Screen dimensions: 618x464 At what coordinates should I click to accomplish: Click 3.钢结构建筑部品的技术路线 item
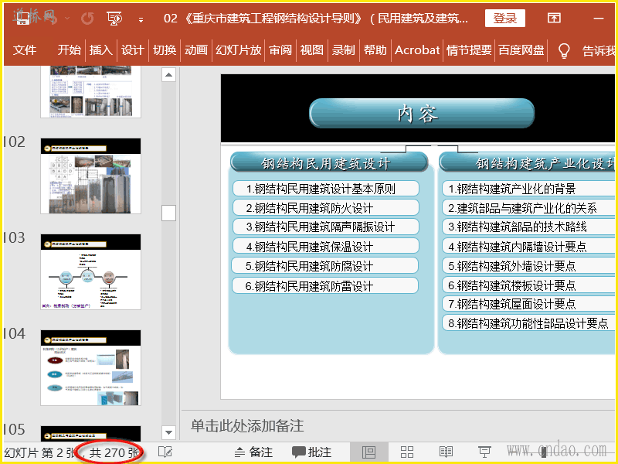pos(529,227)
